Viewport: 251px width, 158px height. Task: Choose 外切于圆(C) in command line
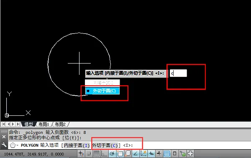click(x=105, y=145)
